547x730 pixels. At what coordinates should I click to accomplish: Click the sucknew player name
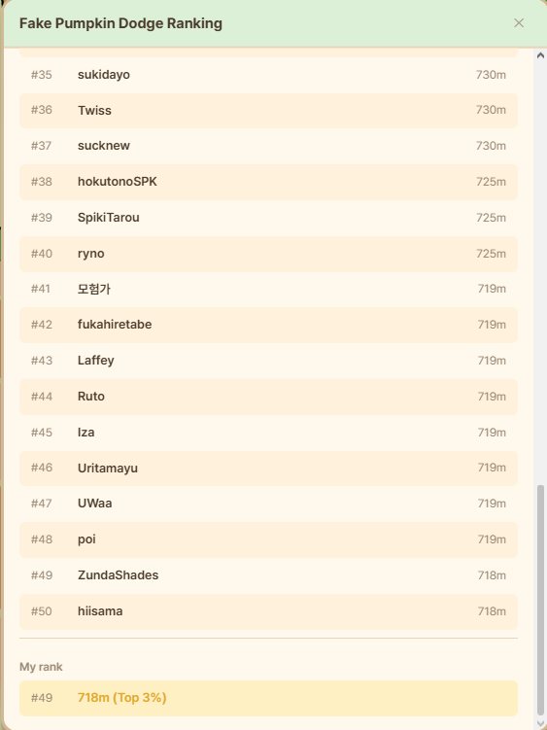104,145
